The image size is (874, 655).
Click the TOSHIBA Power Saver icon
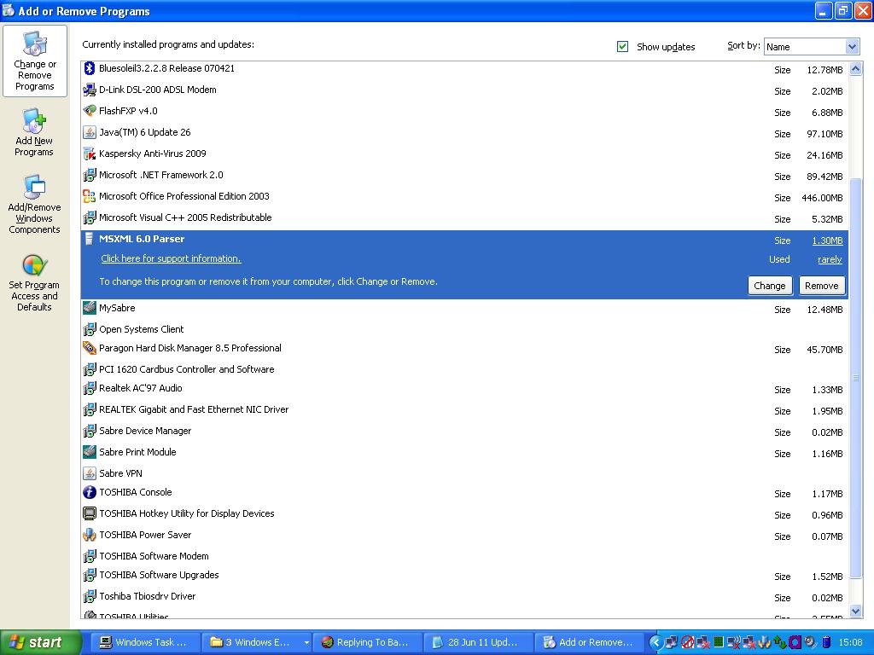coord(89,535)
